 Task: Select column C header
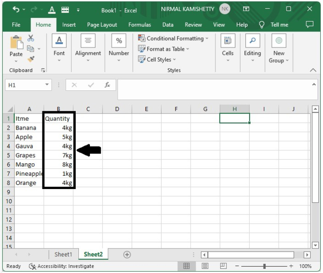pos(88,109)
